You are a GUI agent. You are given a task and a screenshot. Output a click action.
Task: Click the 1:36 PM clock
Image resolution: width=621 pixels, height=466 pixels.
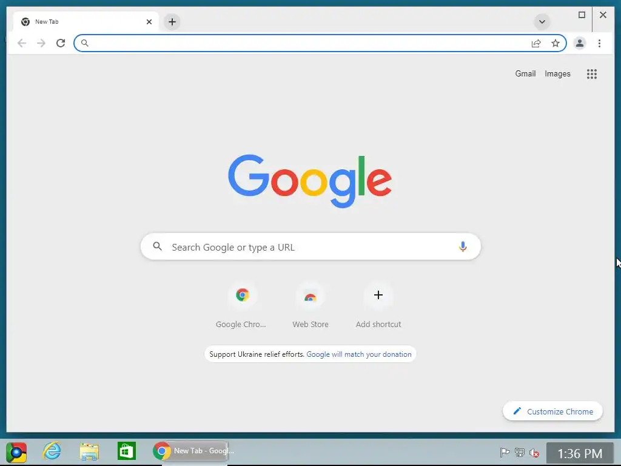[x=580, y=453]
